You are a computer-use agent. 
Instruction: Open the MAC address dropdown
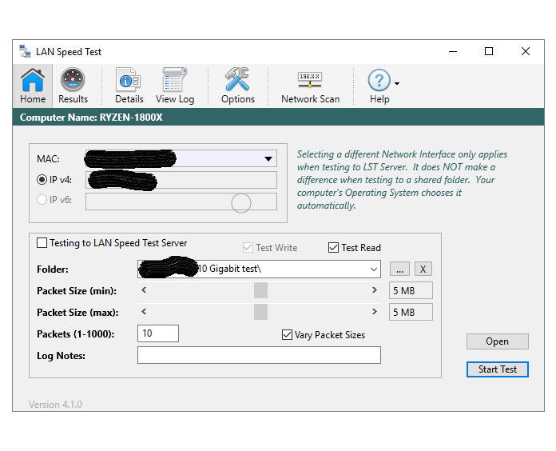click(268, 158)
